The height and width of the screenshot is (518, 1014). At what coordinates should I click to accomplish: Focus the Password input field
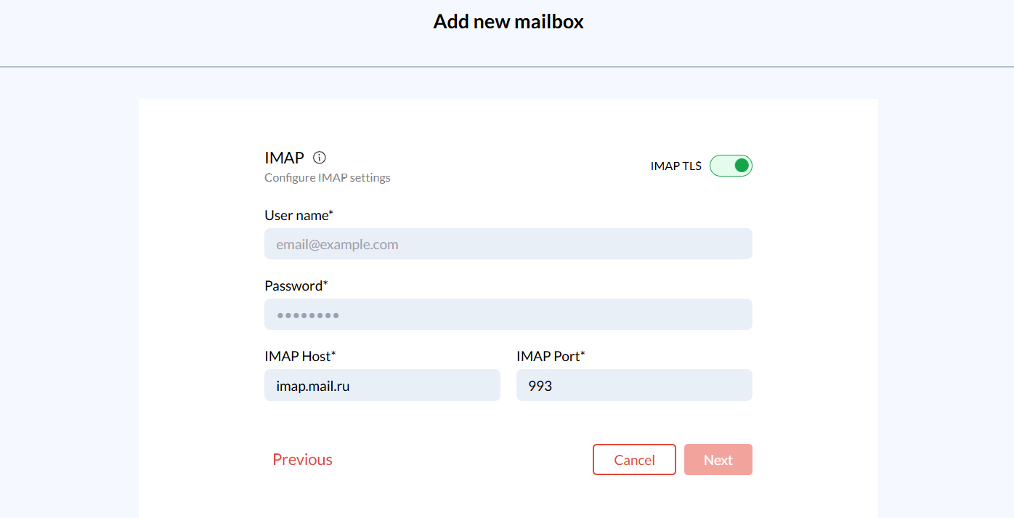pos(508,315)
